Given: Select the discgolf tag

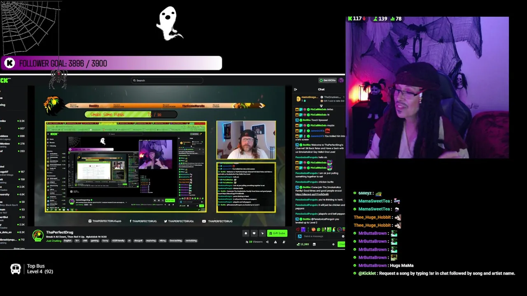Looking at the screenshot, I should pos(138,240).
